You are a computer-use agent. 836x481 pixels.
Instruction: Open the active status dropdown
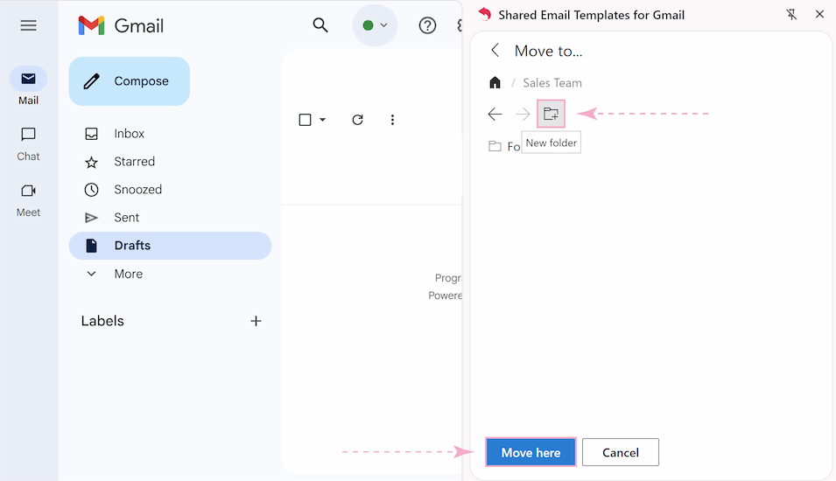tap(375, 25)
